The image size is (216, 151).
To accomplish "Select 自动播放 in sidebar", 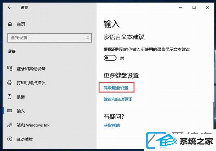I will [24, 139].
